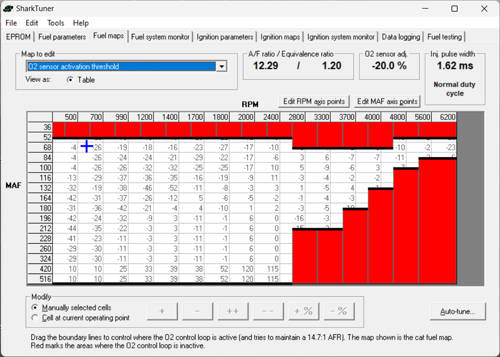Image resolution: width=500 pixels, height=357 pixels.
Task: Open the Auto-tune dialog
Action: pyautogui.click(x=458, y=311)
